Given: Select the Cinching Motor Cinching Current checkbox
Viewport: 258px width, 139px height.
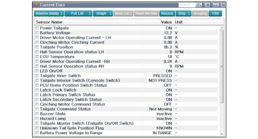Looking at the screenshot, I should pyautogui.click(x=37, y=42).
